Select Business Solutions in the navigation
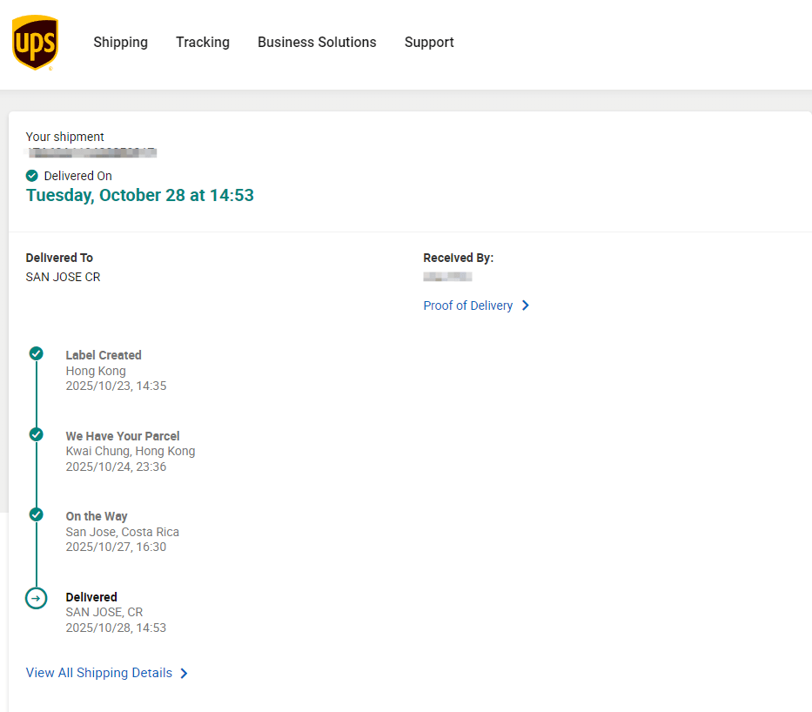812x712 pixels. 317,43
